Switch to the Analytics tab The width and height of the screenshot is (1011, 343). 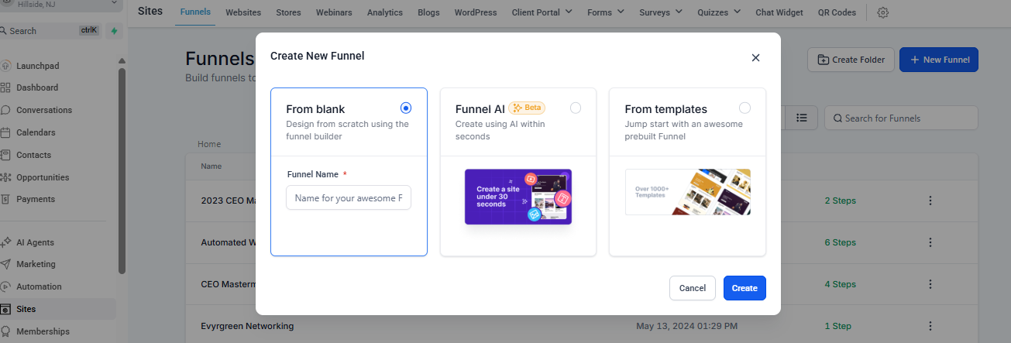pyautogui.click(x=385, y=12)
